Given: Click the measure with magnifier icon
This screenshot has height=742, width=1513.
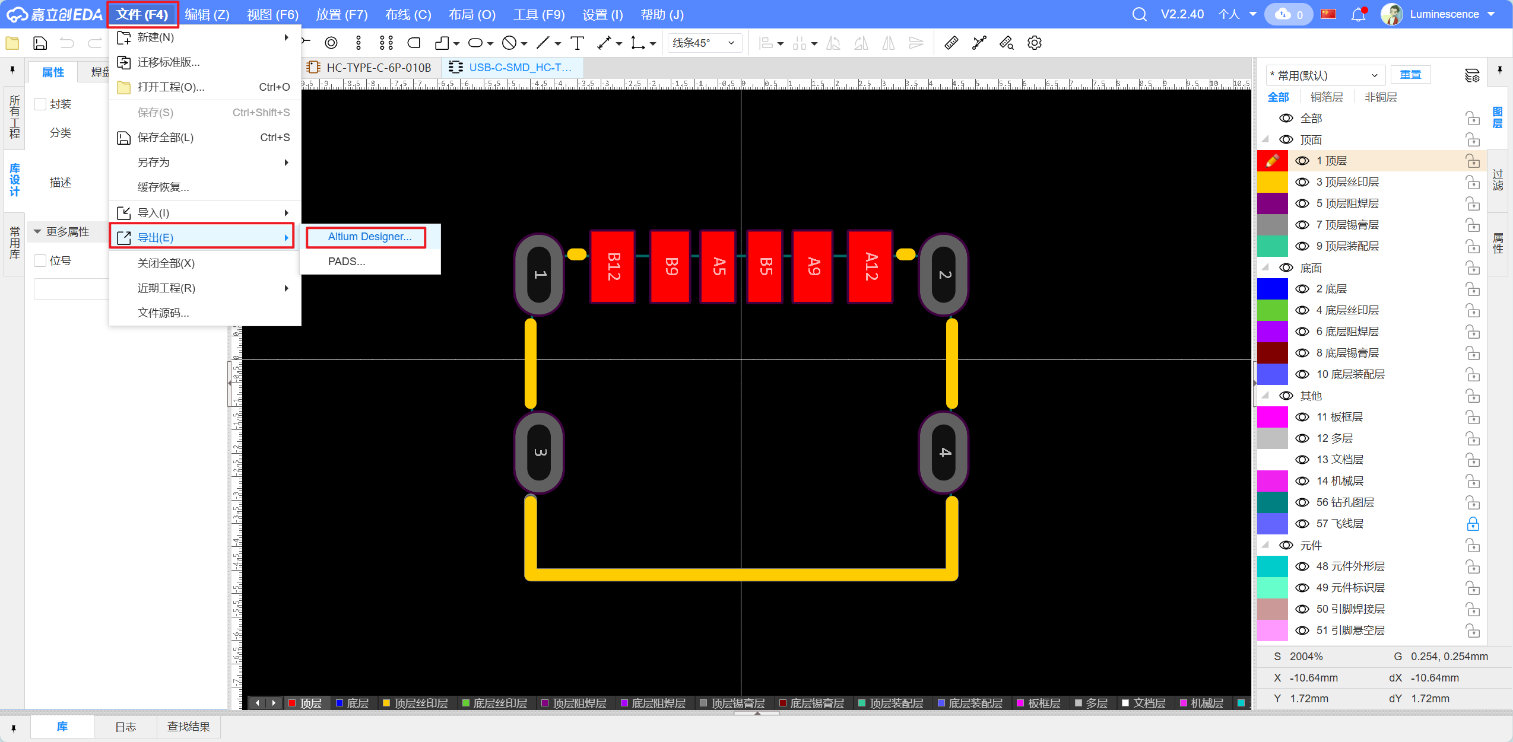Looking at the screenshot, I should (1006, 43).
